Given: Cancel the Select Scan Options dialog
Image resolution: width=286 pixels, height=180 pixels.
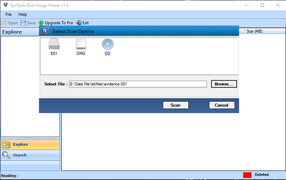Looking at the screenshot, I should point(221,105).
